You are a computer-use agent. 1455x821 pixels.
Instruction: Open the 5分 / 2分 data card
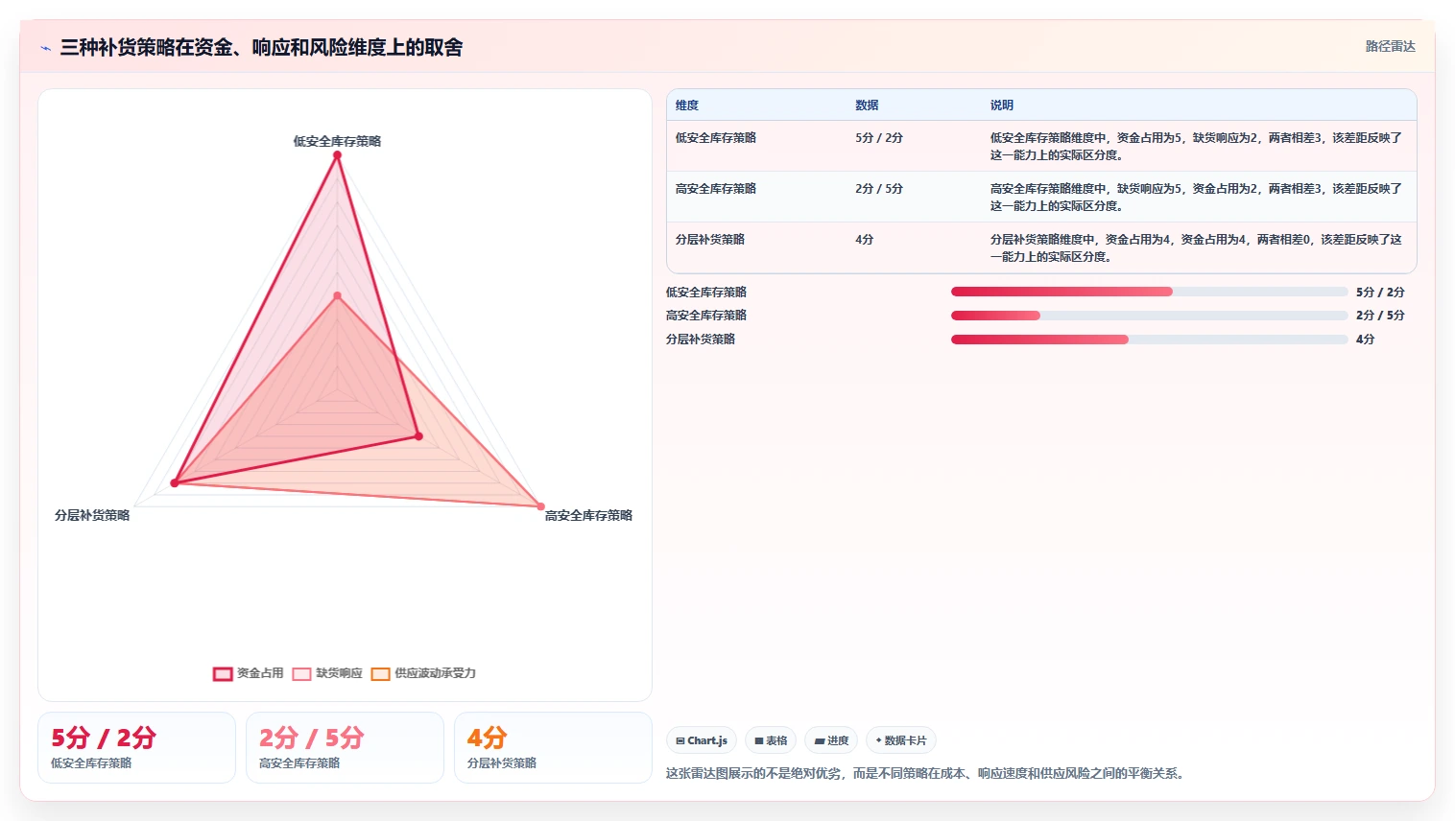click(x=136, y=748)
